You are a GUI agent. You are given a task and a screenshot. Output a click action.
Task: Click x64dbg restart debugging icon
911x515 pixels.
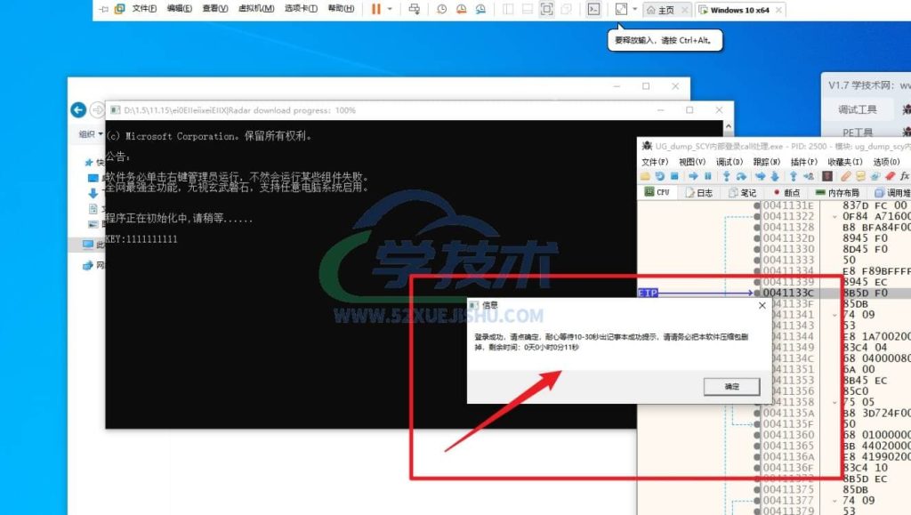pyautogui.click(x=661, y=176)
